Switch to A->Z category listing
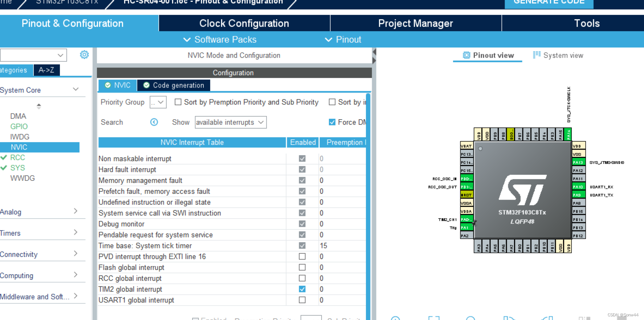 point(46,70)
